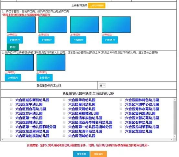Click the kindergarten list scroll-up arrow

[x=175, y=99]
